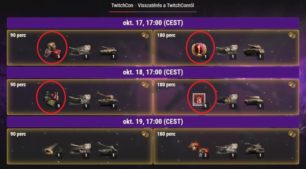Select the tank reward in Oct 19 180 perc
The width and height of the screenshot is (306, 169).
[255, 149]
